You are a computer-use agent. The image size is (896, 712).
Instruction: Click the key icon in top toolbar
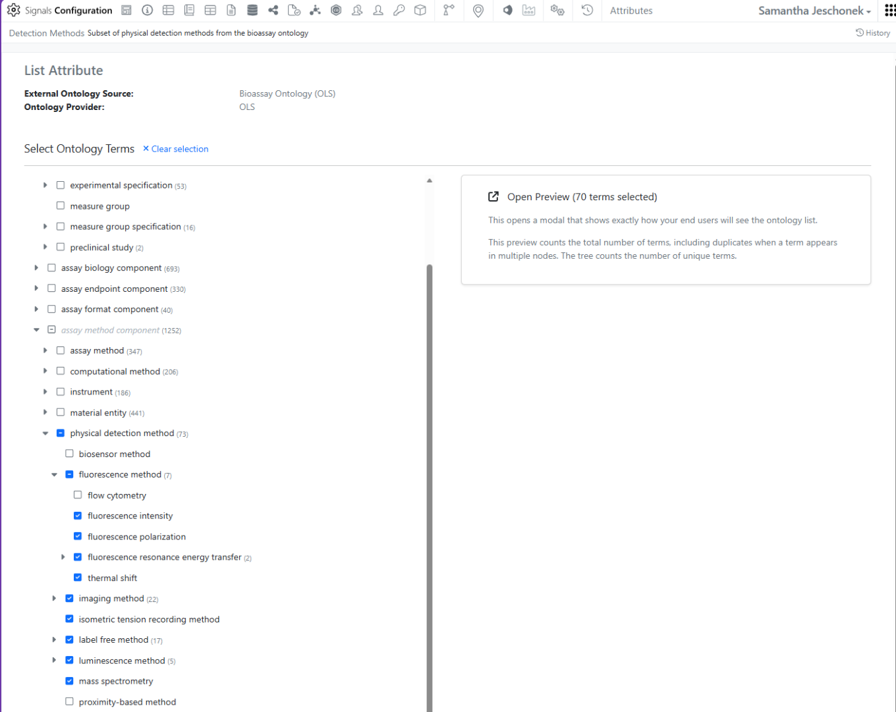[399, 11]
